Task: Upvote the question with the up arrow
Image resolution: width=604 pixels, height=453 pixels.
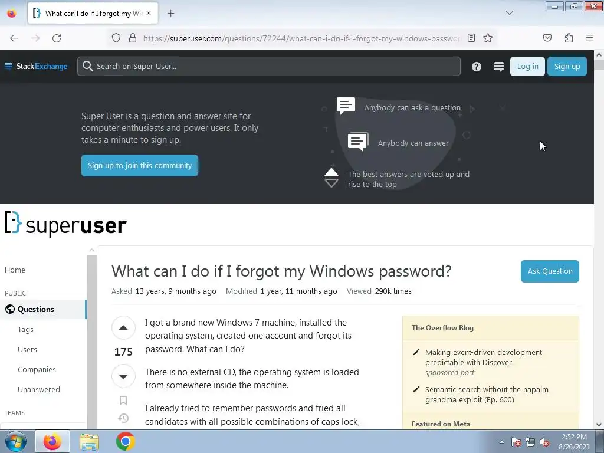Action: pyautogui.click(x=123, y=328)
